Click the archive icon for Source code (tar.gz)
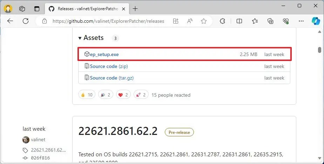324x164 pixels. (x=87, y=78)
